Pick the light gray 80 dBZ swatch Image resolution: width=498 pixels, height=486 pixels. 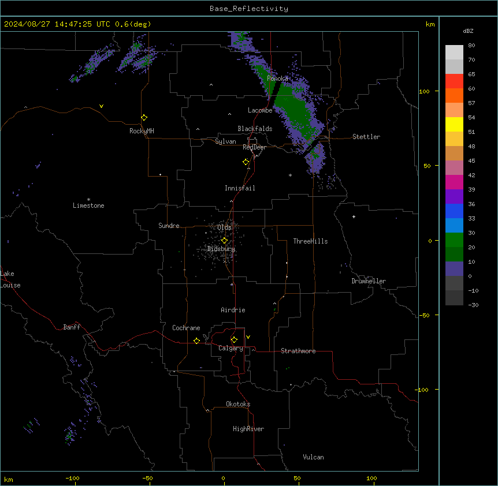(x=454, y=53)
